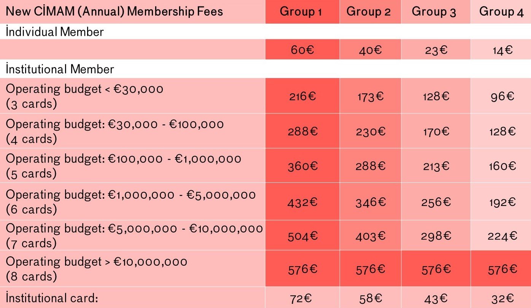Click the 230€ fee cell

pos(370,131)
